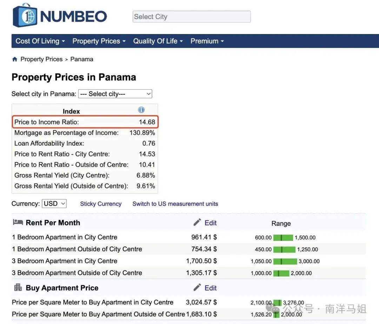Click the Price to Income Ratio label
379x324 pixels.
click(47, 122)
